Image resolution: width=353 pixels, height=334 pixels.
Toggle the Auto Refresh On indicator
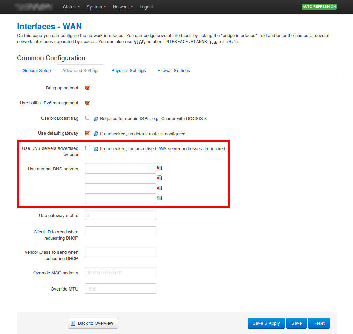[319, 7]
